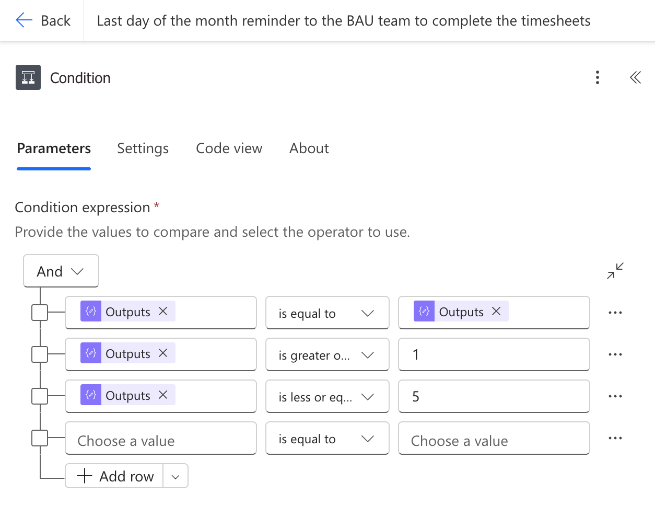
Task: Select the checkbox of the empty last row
Action: coord(40,438)
